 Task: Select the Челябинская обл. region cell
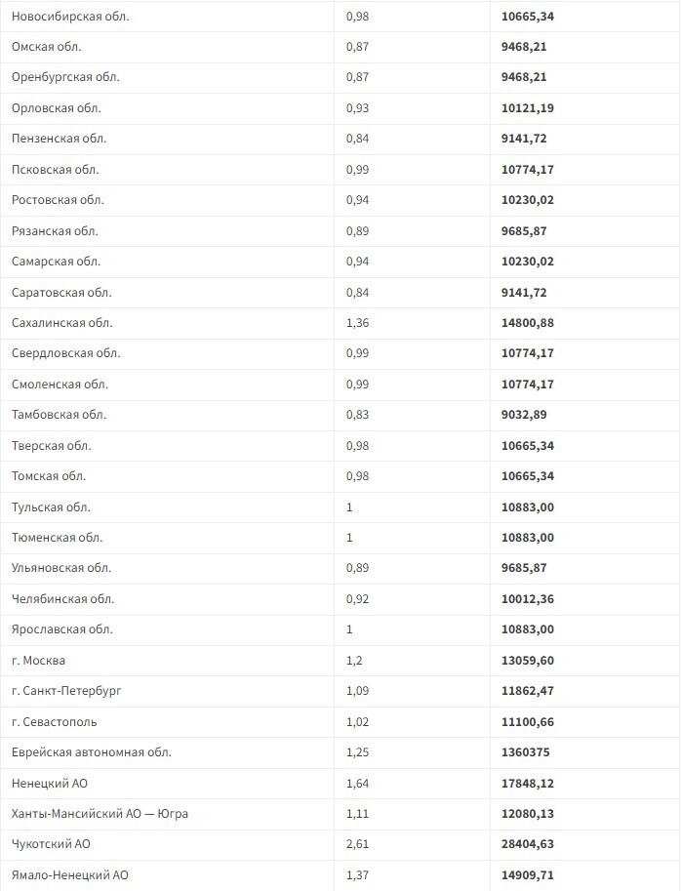(63, 599)
